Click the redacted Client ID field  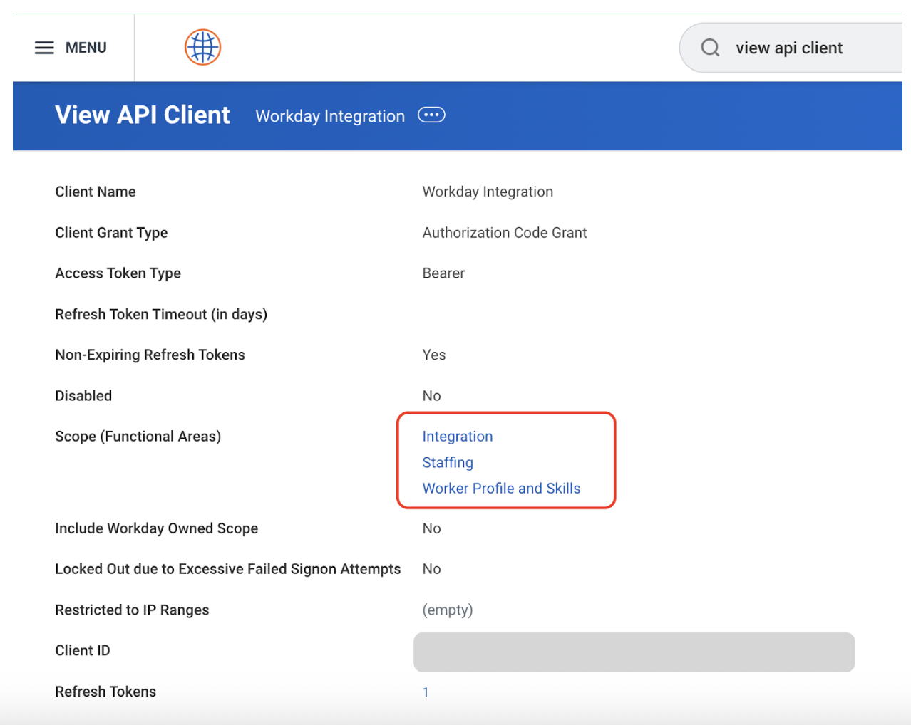point(634,652)
